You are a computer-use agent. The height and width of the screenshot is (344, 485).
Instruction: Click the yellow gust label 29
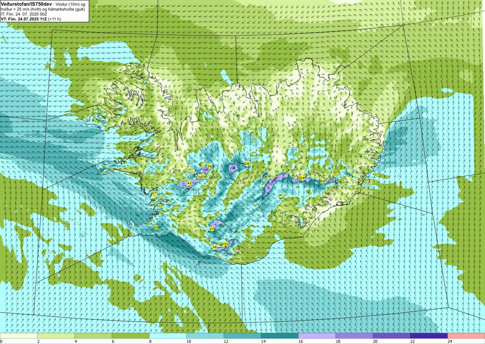(x=302, y=178)
